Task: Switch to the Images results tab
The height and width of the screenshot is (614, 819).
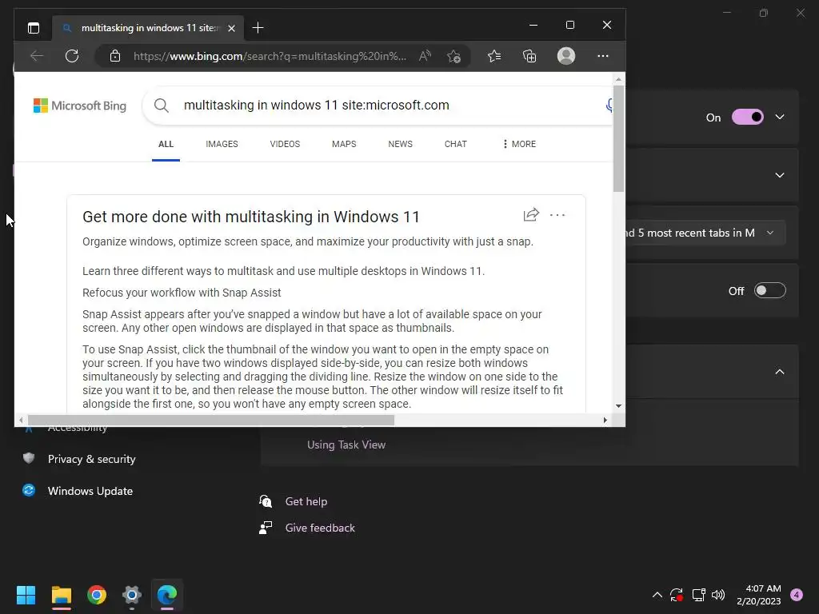Action: tap(222, 144)
